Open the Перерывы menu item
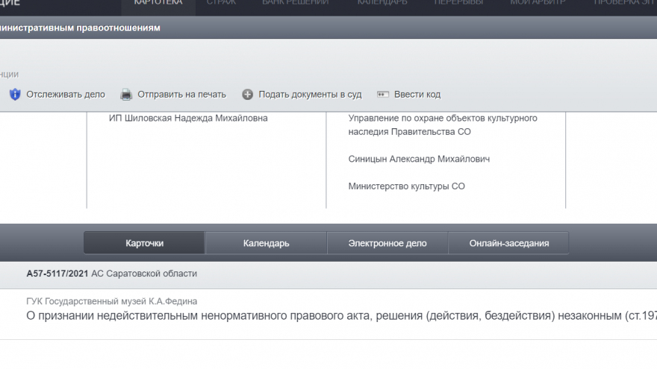This screenshot has height=369, width=657. (458, 3)
